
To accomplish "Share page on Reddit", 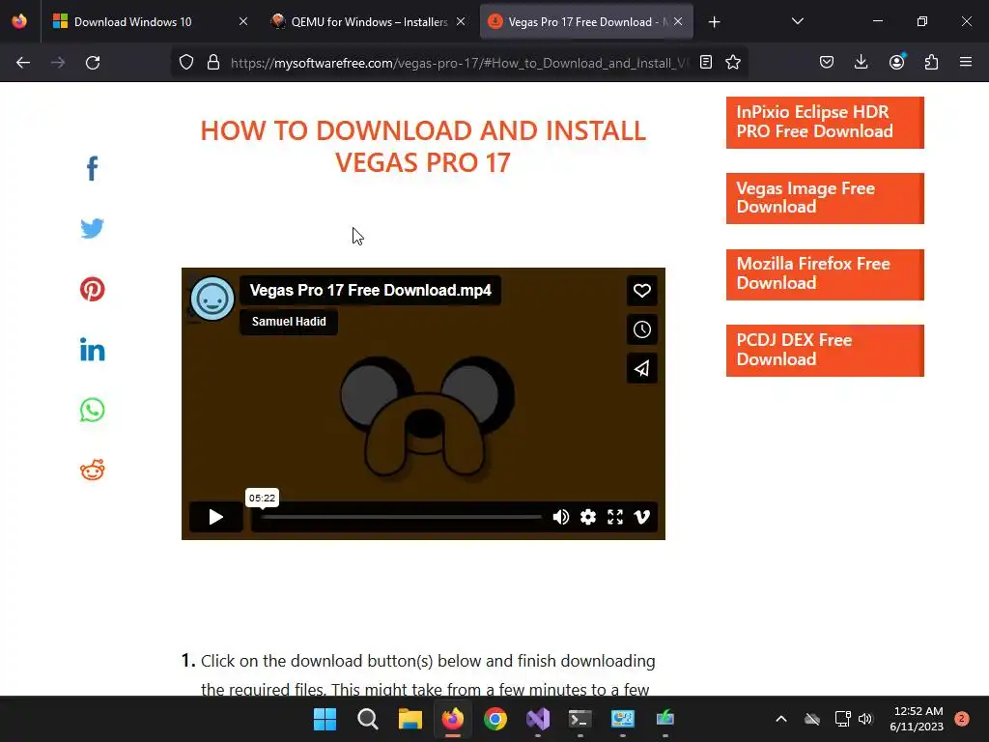I will pyautogui.click(x=92, y=471).
